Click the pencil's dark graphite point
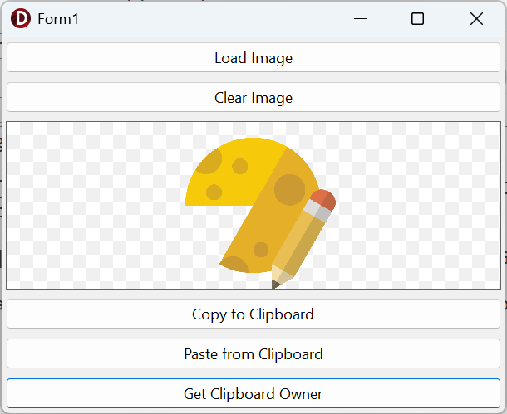The height and width of the screenshot is (414, 507). pyautogui.click(x=275, y=285)
